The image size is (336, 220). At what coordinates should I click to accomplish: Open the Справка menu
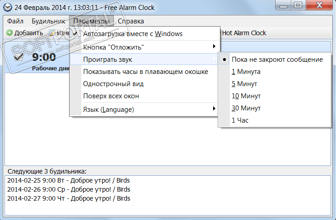point(131,21)
